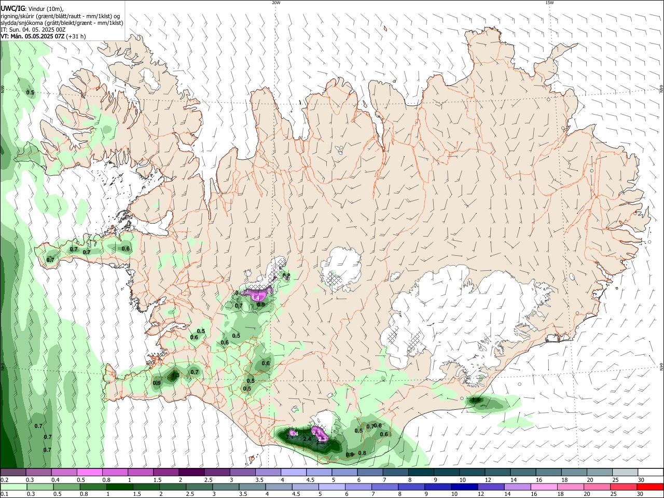Pick the light pink rain-legend swatch labeled 16
Screen dimensions: 664x498
(544, 487)
